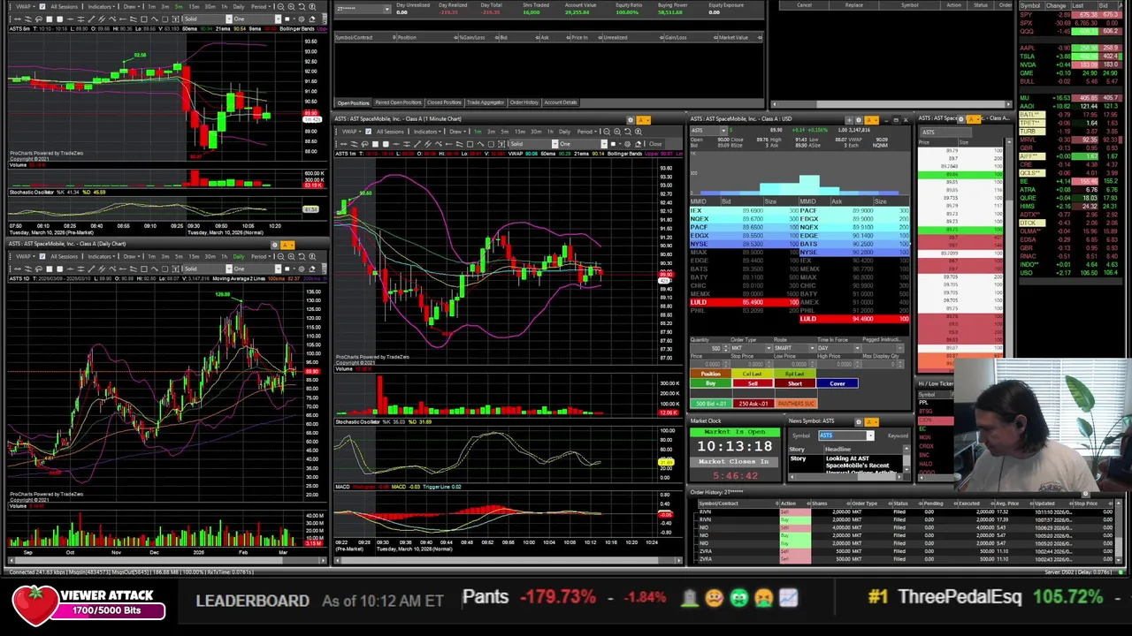This screenshot has height=636, width=1132.
Task: Click Close button in drawing toolbar
Action: (654, 144)
